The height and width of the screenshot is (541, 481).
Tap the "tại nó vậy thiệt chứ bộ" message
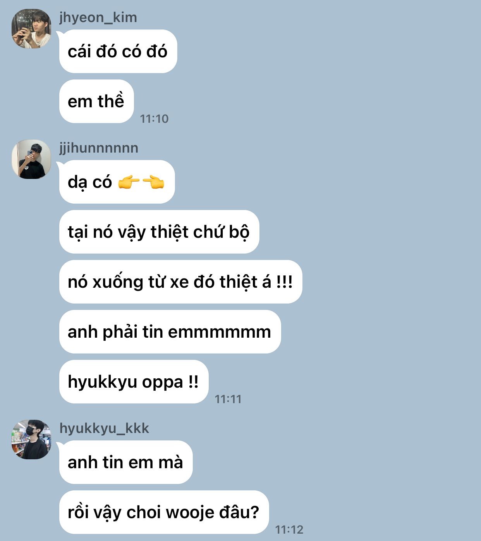pos(159,232)
